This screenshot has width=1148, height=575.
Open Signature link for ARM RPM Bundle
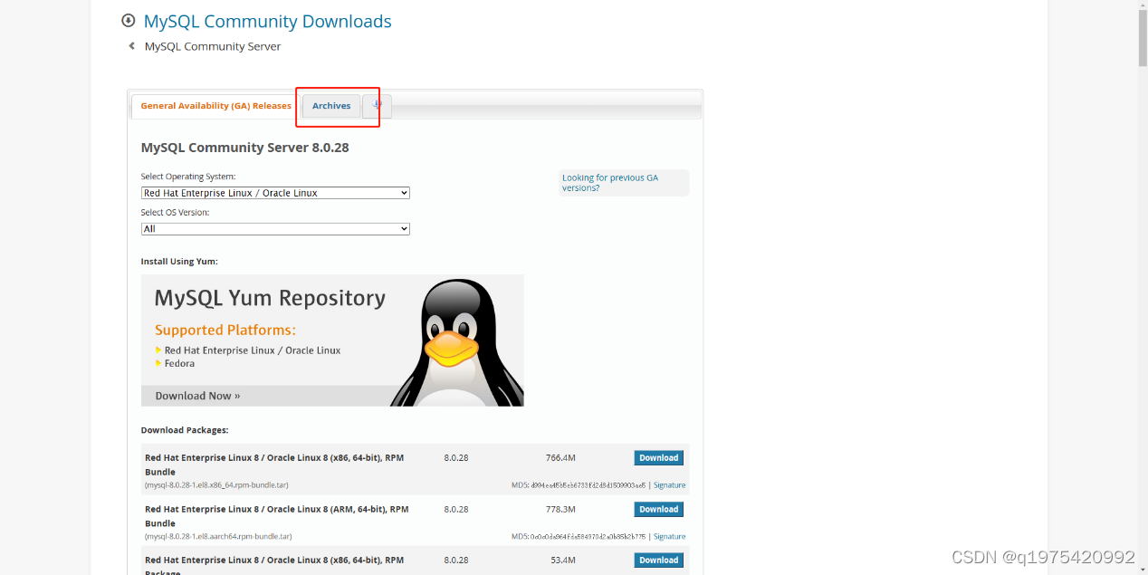coord(669,536)
